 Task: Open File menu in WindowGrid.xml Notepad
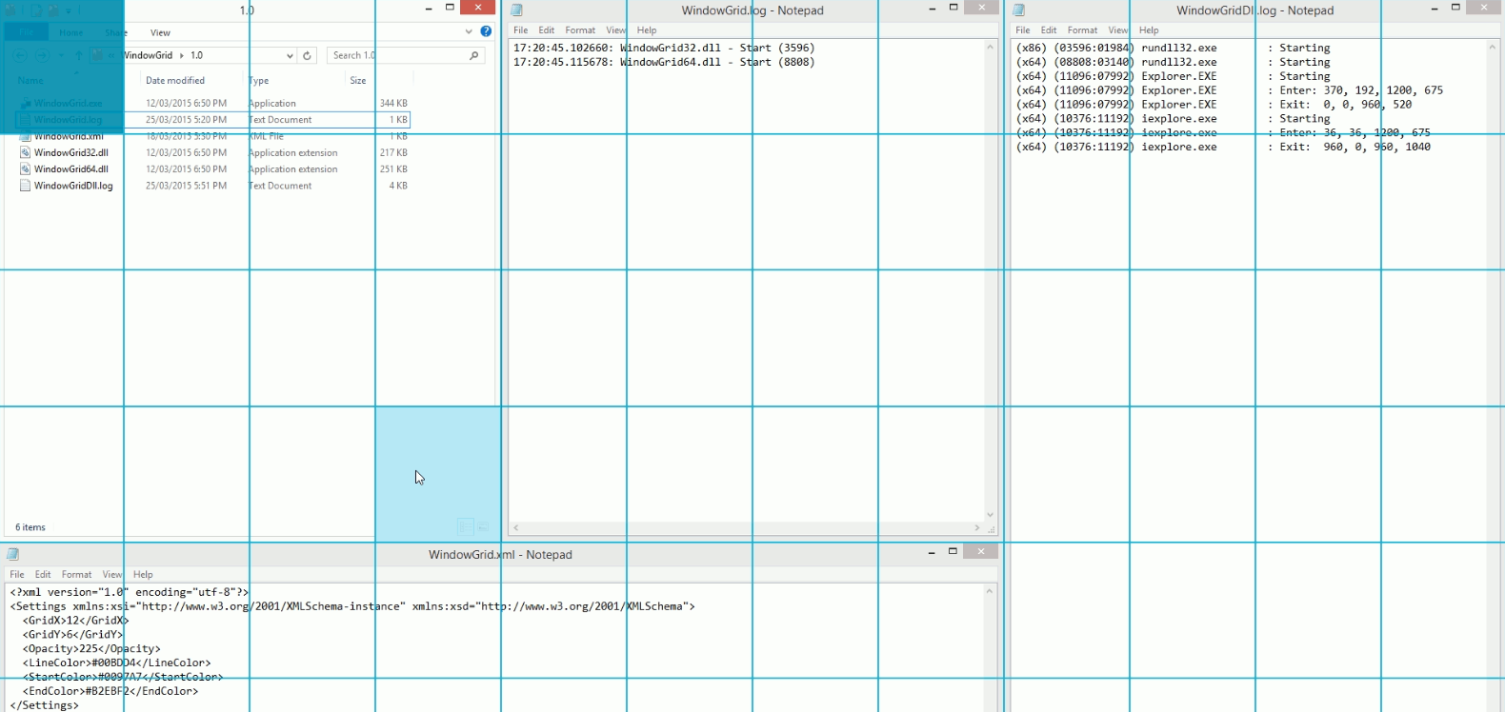tap(17, 575)
